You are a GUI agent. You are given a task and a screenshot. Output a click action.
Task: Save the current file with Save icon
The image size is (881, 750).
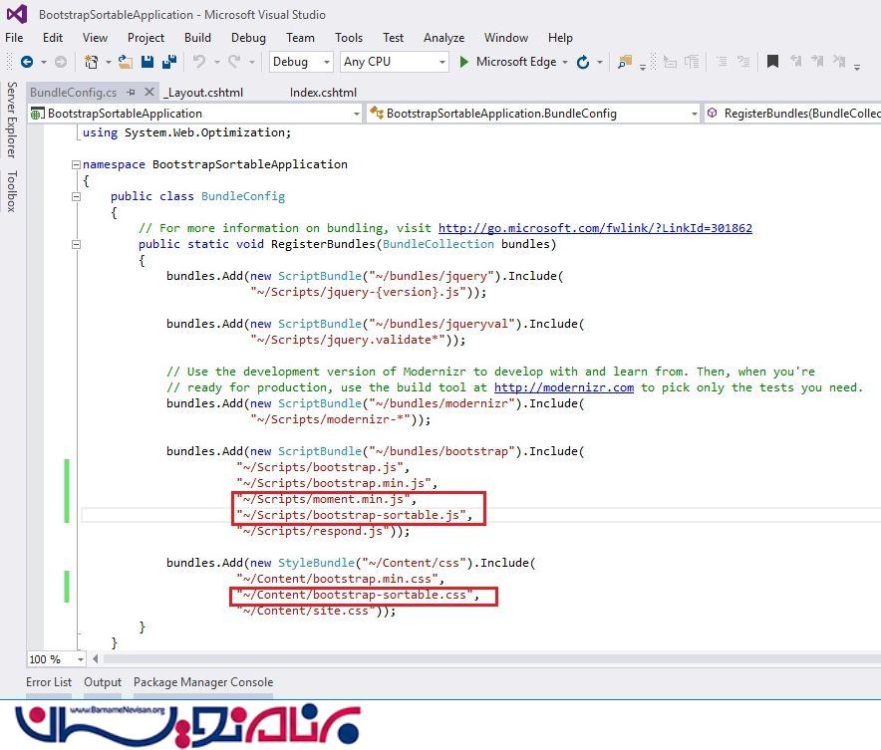click(x=147, y=62)
